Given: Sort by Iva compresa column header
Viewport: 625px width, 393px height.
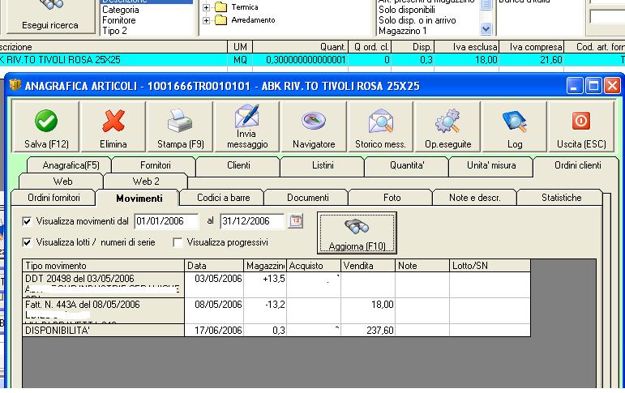Looking at the screenshot, I should click(x=531, y=47).
